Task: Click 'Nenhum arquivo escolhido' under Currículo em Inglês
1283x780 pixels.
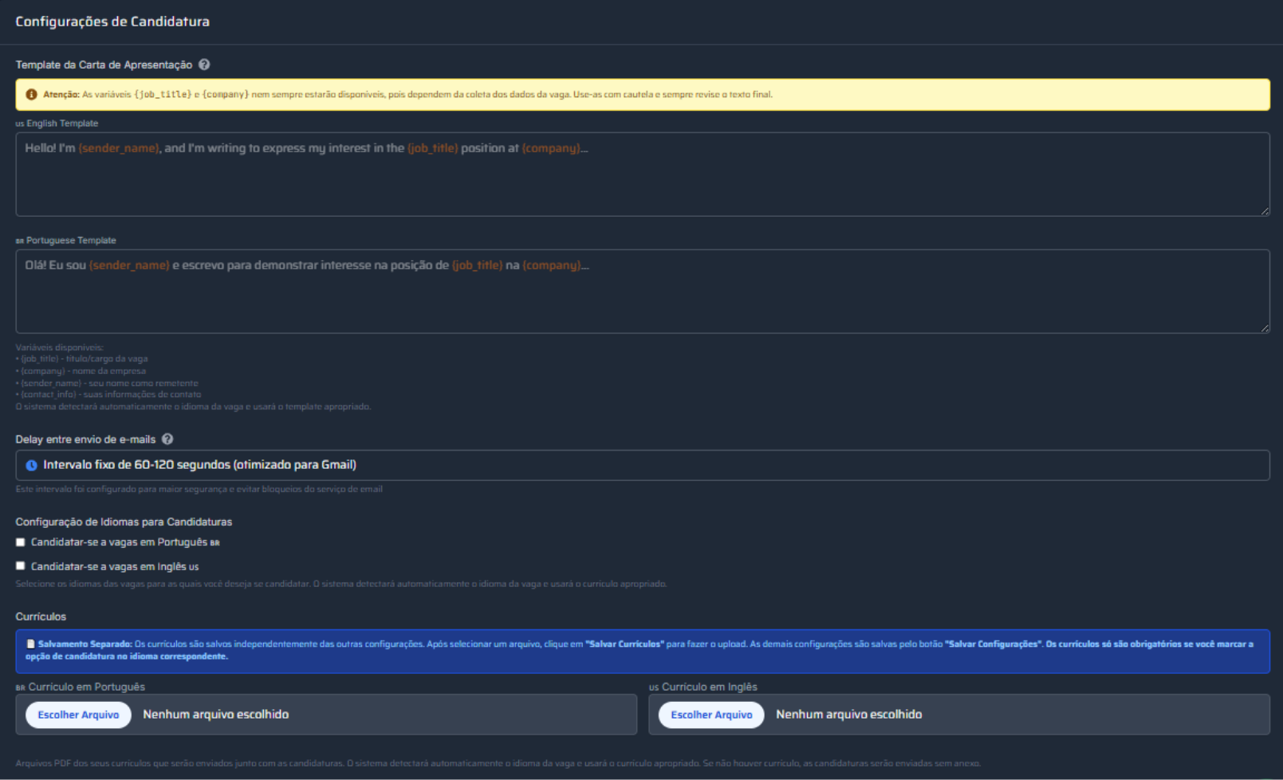Action: [849, 715]
